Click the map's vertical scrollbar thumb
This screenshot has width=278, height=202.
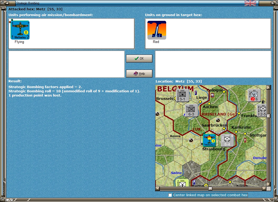point(269,116)
